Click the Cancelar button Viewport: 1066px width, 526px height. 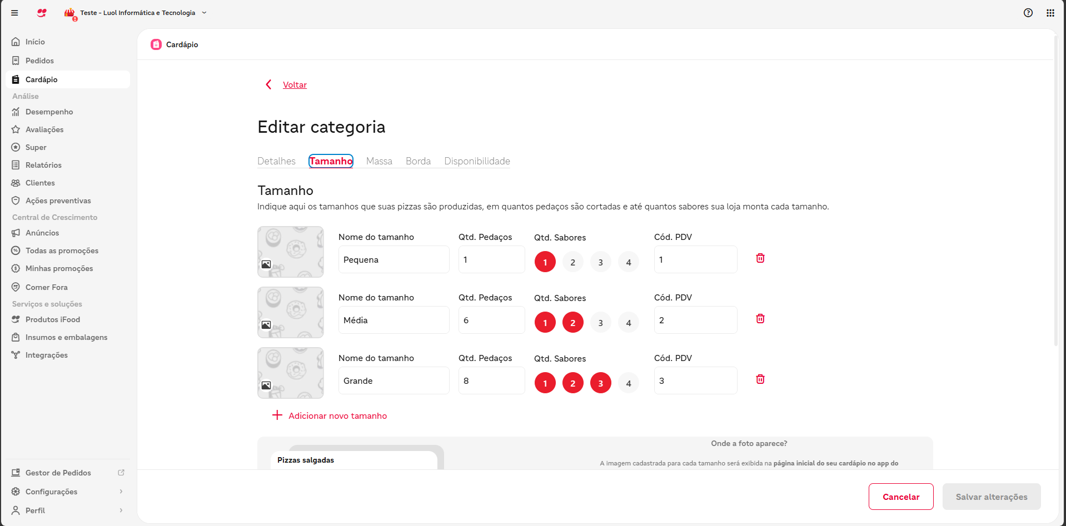(901, 497)
